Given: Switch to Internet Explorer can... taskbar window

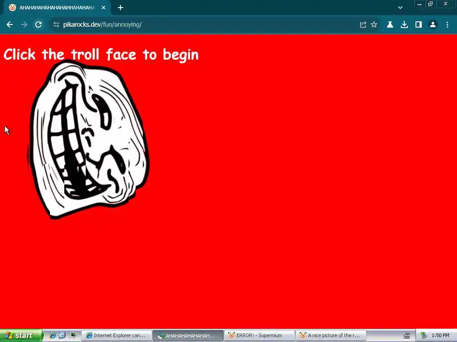Looking at the screenshot, I should pyautogui.click(x=116, y=336).
